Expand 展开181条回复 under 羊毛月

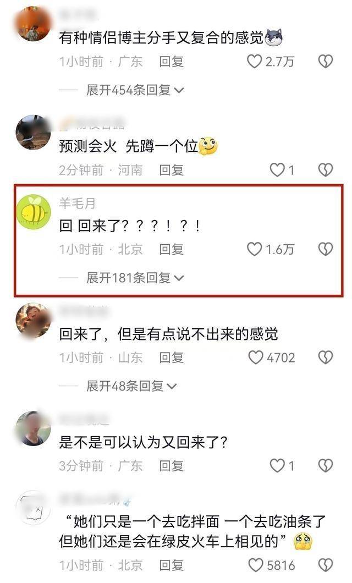[x=135, y=278]
